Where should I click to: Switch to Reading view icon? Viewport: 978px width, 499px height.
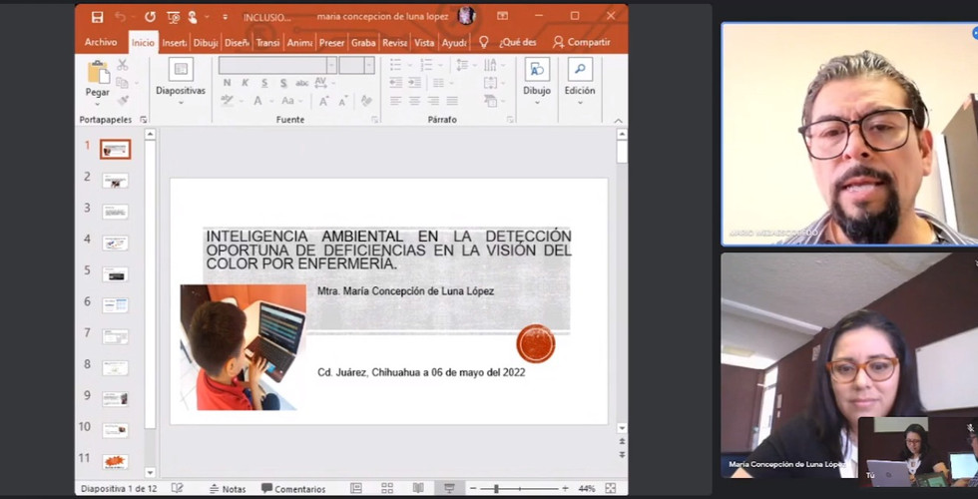[x=418, y=488]
